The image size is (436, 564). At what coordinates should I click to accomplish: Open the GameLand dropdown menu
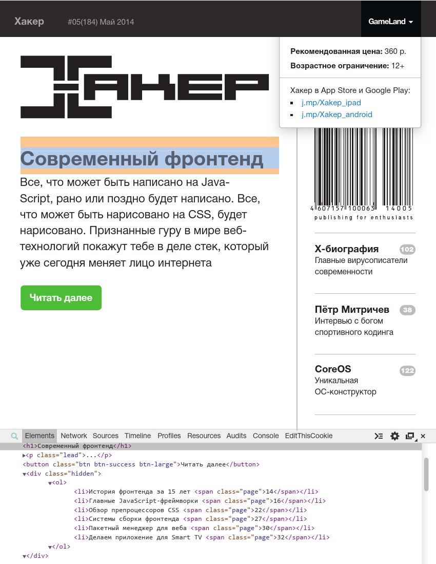(391, 22)
